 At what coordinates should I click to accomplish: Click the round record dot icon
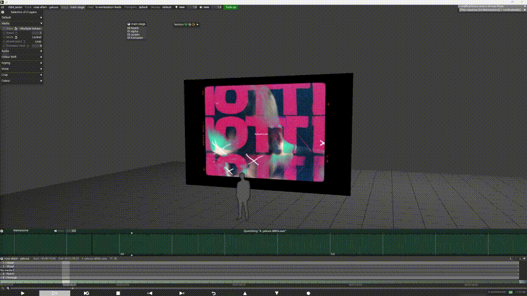[308, 293]
